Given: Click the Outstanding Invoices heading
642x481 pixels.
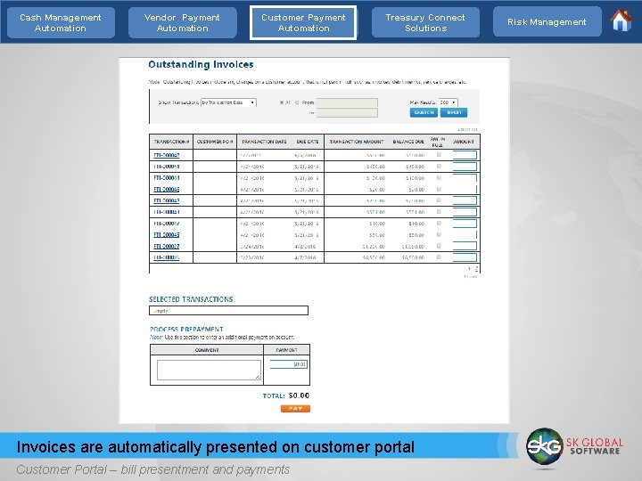Looking at the screenshot, I should [x=201, y=65].
